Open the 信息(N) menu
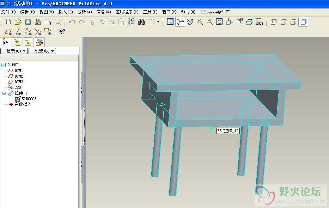Viewport: 329px width, 208px height. 104,12
